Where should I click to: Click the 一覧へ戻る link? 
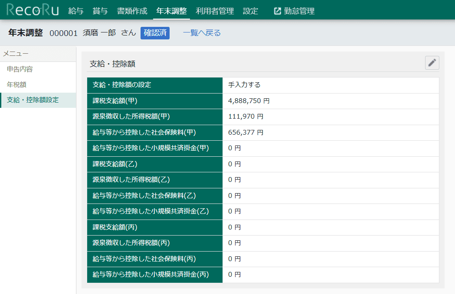pyautogui.click(x=202, y=33)
